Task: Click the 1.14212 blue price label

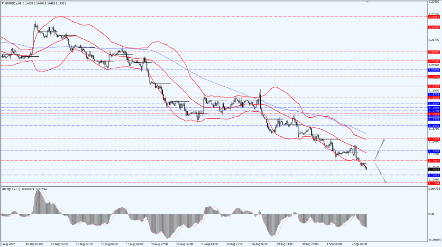Action: tap(434, 175)
